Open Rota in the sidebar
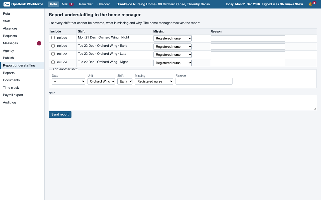The height and width of the screenshot is (200, 321). 22,14
